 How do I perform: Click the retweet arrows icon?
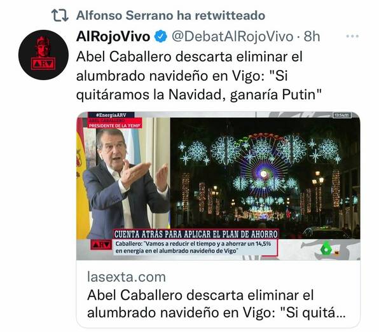coord(60,15)
